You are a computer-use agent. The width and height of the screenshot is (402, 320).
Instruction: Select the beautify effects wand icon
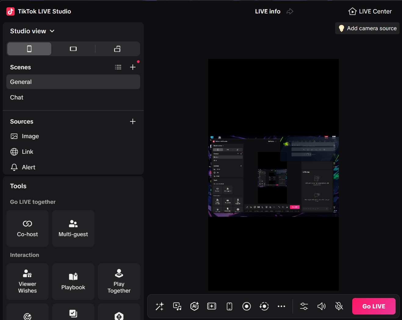(x=159, y=306)
